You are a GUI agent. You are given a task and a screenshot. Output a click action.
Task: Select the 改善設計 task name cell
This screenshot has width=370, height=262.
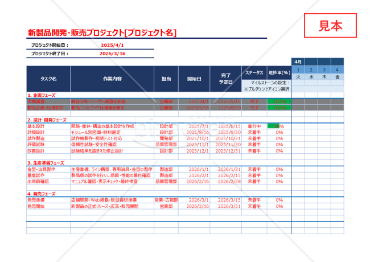[x=48, y=151]
